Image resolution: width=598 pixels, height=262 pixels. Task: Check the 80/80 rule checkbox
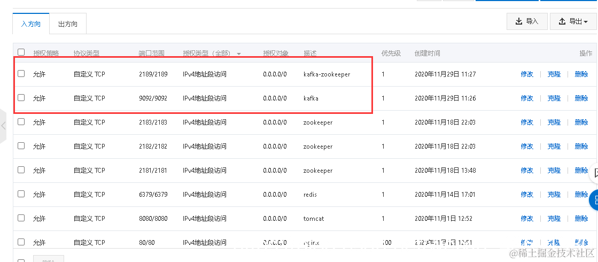pos(21,242)
